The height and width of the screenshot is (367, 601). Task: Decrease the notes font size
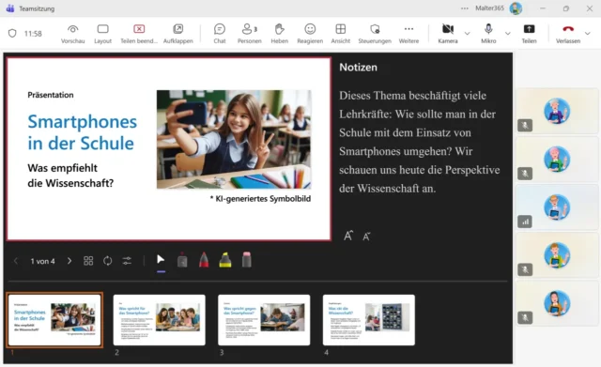click(366, 237)
